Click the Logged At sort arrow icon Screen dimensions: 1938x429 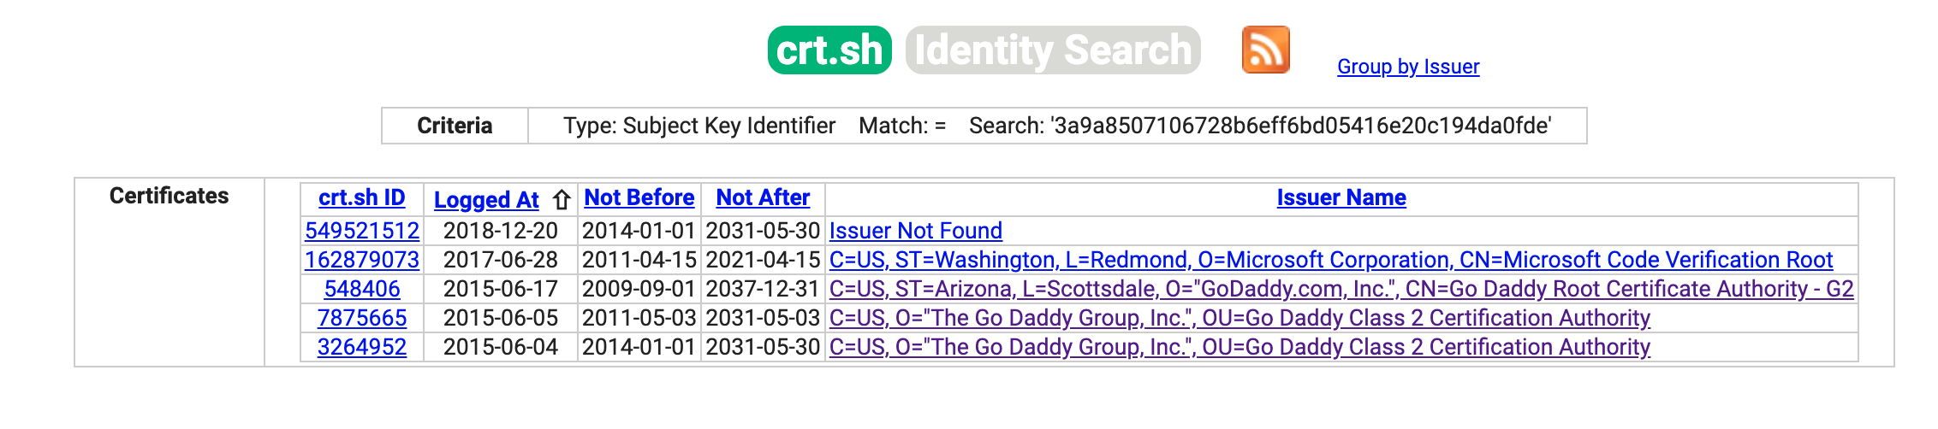click(562, 200)
